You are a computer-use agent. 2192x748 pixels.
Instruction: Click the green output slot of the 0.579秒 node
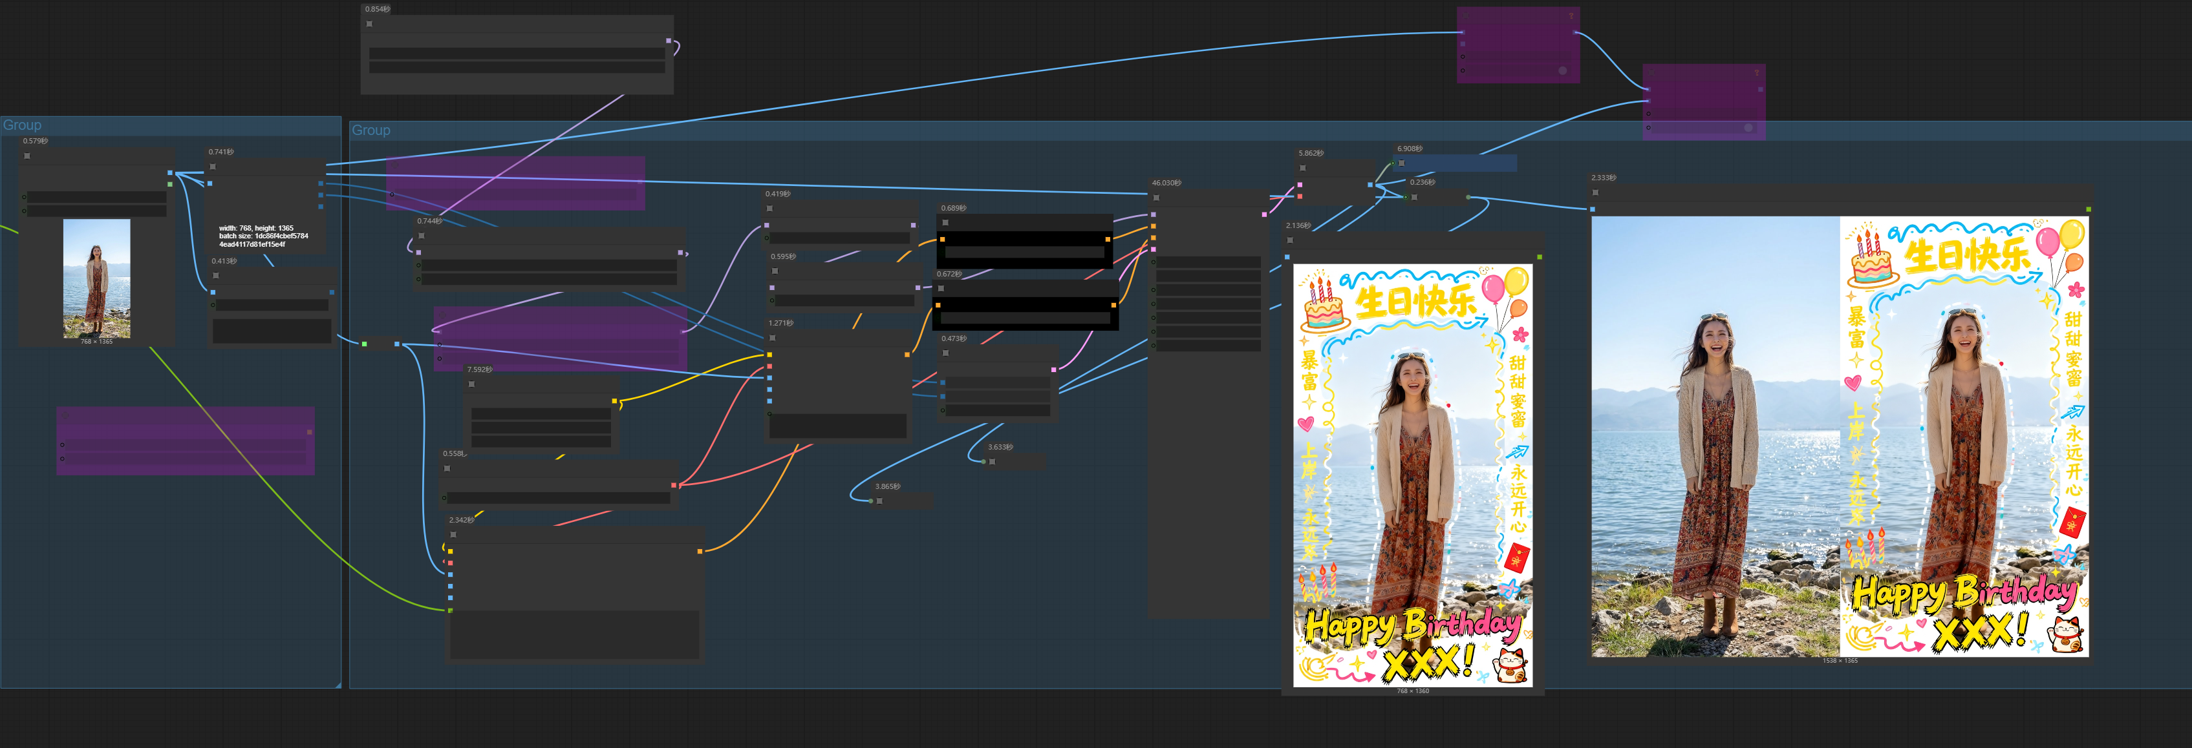170,183
